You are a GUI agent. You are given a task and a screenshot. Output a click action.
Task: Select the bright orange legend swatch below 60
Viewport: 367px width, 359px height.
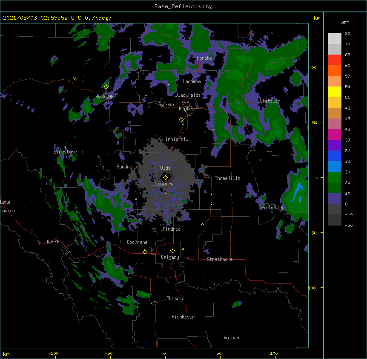click(x=335, y=70)
